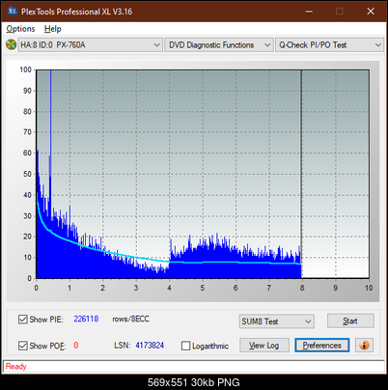This screenshot has width=388, height=390.
Task: Click the rows/8ECC label
Action: (x=130, y=319)
